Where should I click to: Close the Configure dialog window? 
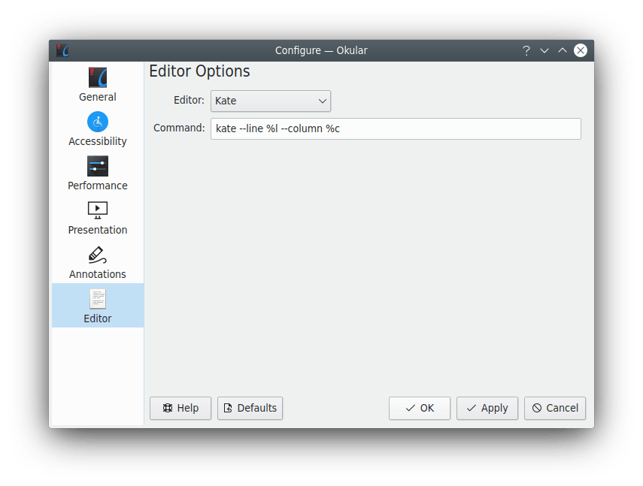[581, 50]
